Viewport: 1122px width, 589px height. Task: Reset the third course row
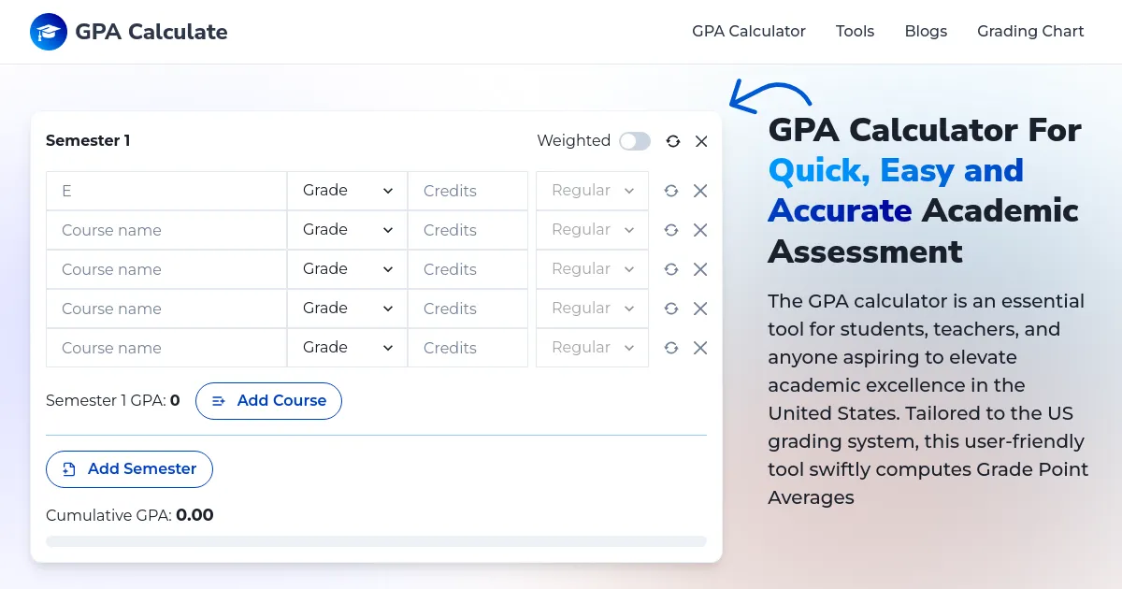pos(671,269)
